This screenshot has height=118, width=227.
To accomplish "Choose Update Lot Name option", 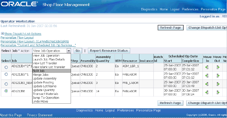I will tap(51, 86).
